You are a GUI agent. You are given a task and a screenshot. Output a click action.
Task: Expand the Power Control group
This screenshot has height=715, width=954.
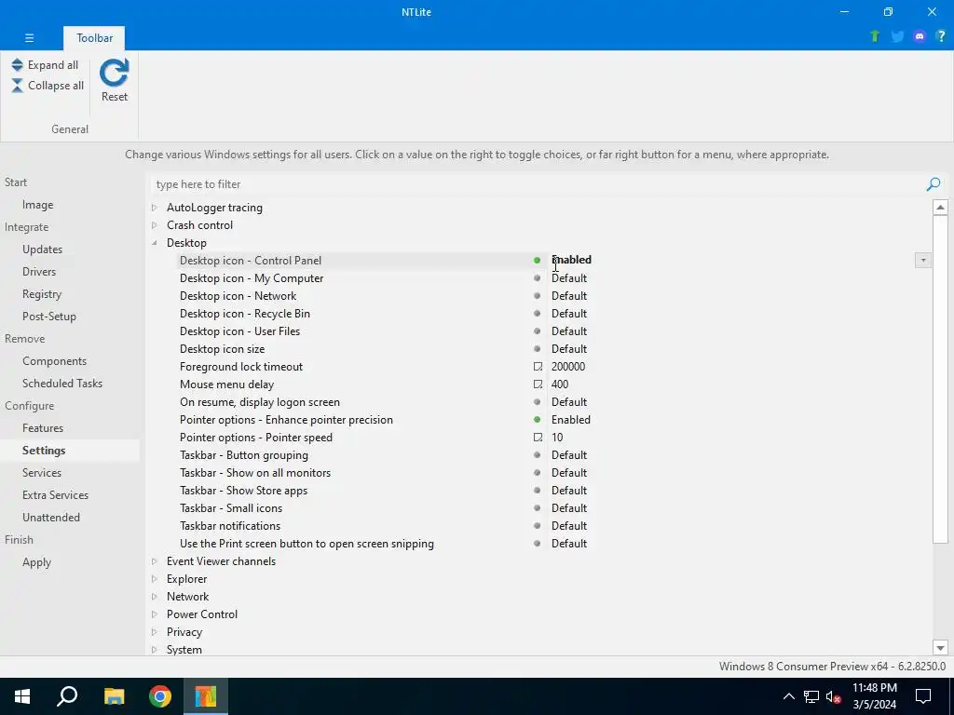(x=155, y=614)
